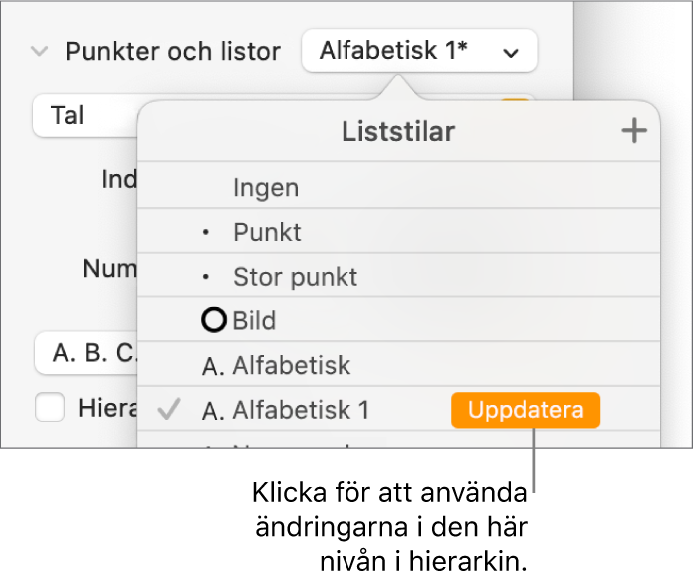Screen dimensions: 693x587
Task: Toggle the Hierarkiska checkbox
Action: tap(50, 407)
